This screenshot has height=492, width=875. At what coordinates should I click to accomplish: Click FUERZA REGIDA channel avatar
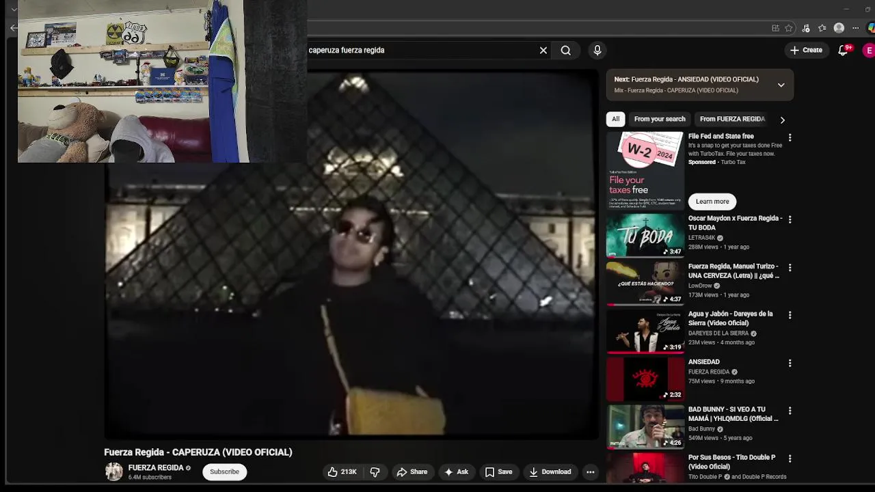click(x=114, y=471)
